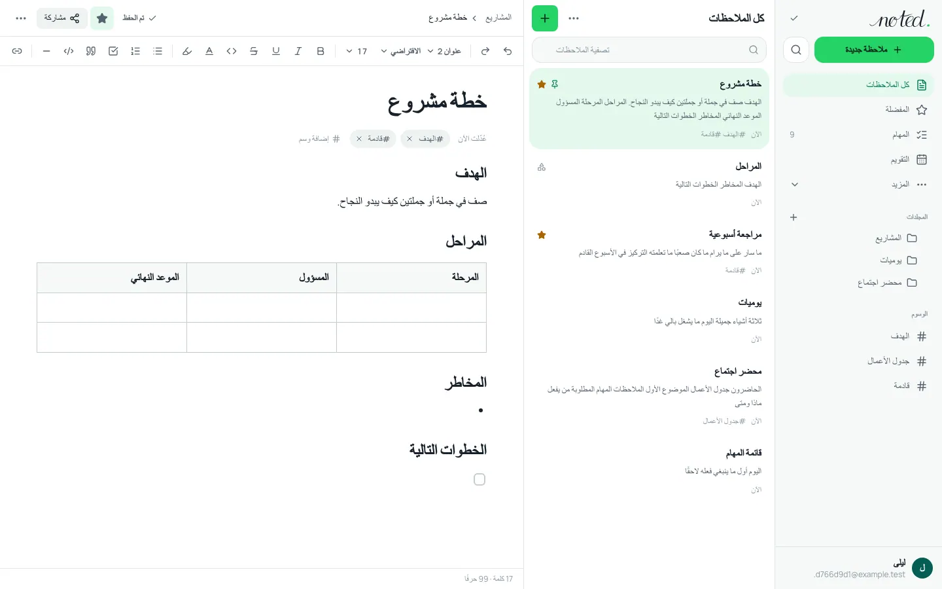Screen dimensions: 942x589
Task: Click the undo arrow in the editor toolbar
Action: coord(508,51)
